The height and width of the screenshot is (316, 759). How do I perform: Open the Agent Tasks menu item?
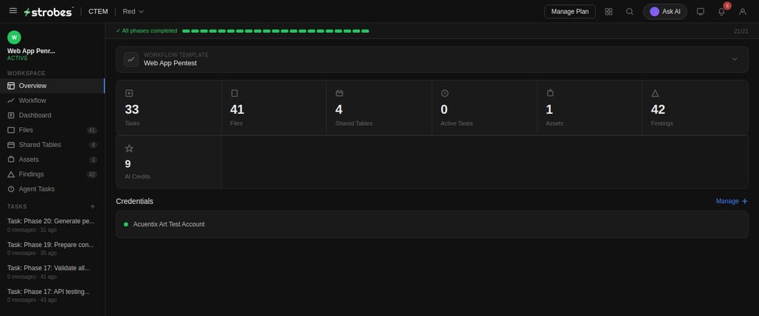pos(52,189)
